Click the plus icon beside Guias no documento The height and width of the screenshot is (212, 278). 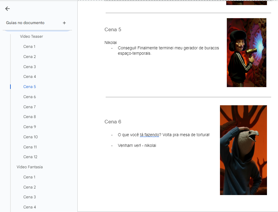point(64,23)
